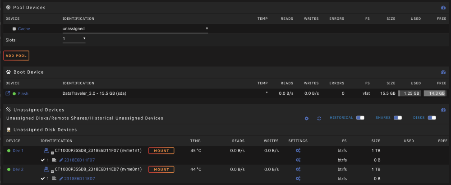Viewport: 451px width, 185px height.
Task: Click the Boot Device dashboard gauge icon
Action: pyautogui.click(x=443, y=72)
